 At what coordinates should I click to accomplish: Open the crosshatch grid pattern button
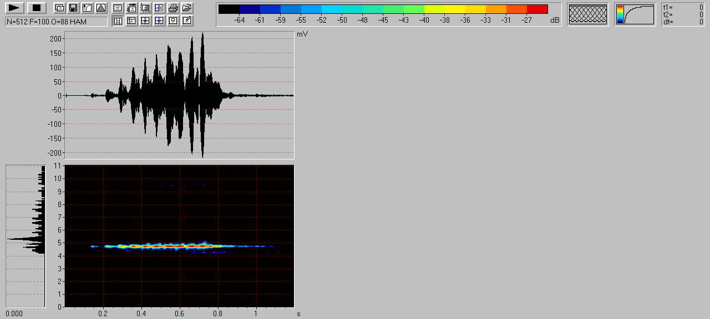[x=588, y=14]
